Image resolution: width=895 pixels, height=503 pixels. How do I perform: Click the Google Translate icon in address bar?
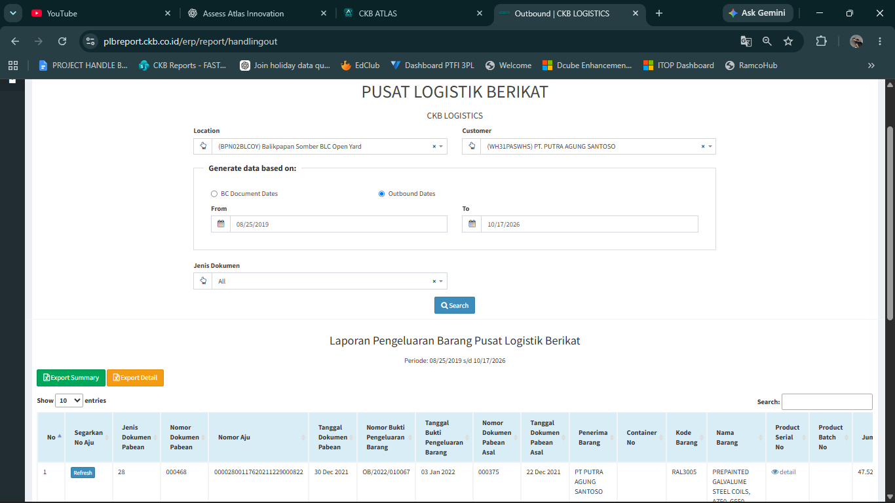[x=746, y=41]
